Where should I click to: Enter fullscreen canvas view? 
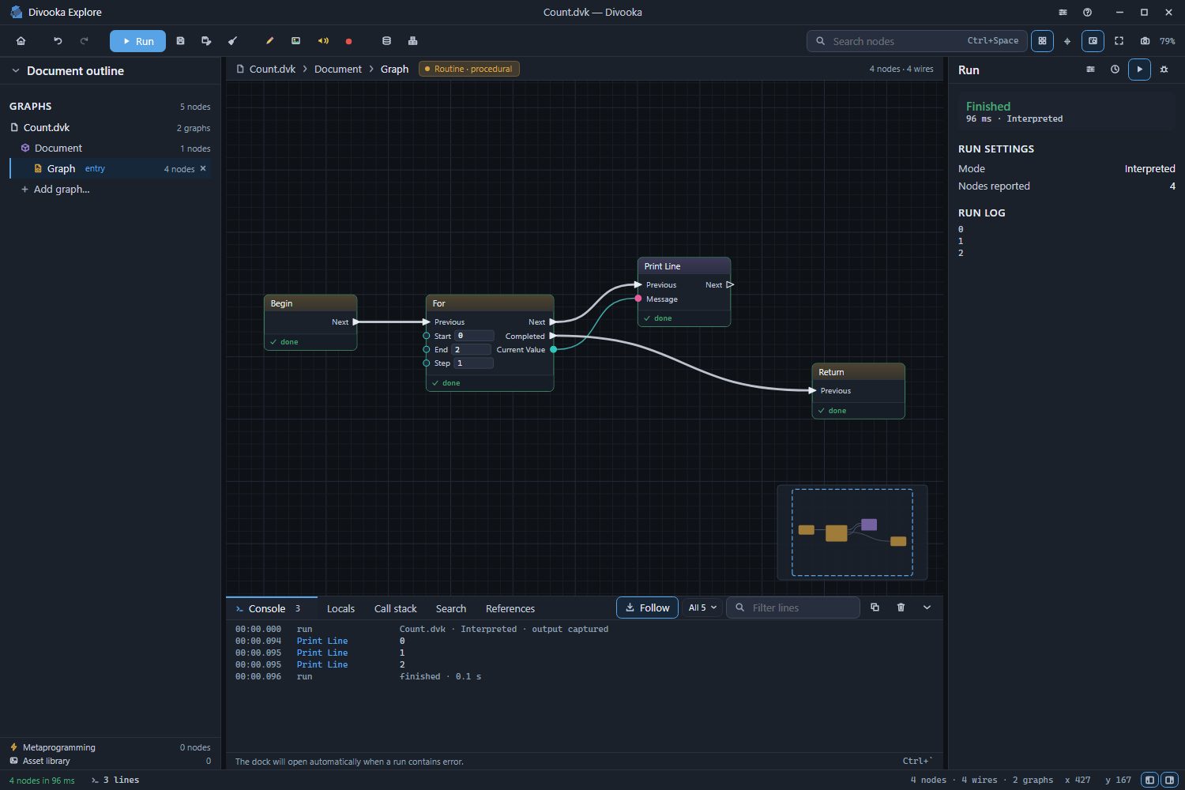1119,41
